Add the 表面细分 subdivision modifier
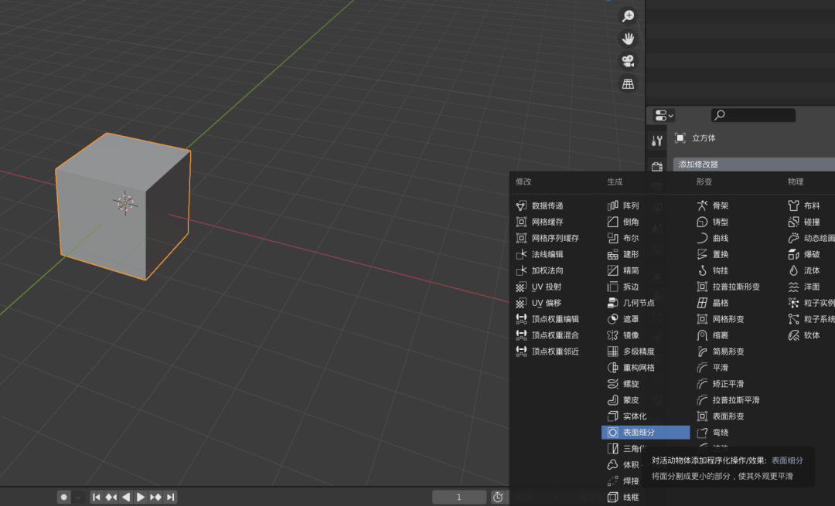 [x=646, y=433]
